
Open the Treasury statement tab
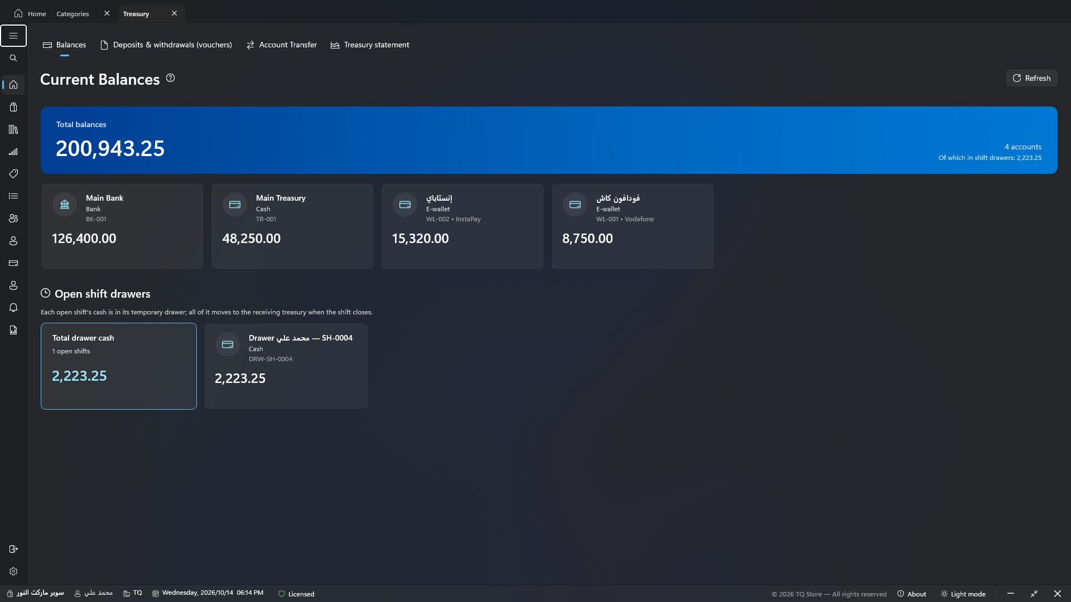click(x=370, y=45)
